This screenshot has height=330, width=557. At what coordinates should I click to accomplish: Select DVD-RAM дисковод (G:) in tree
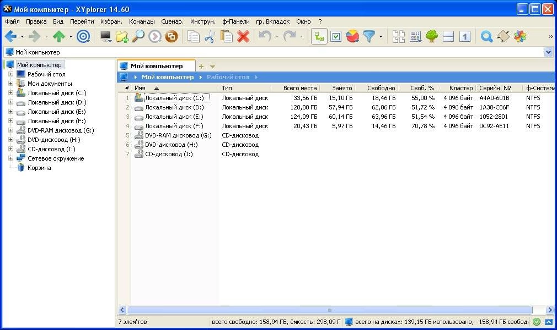(x=61, y=130)
